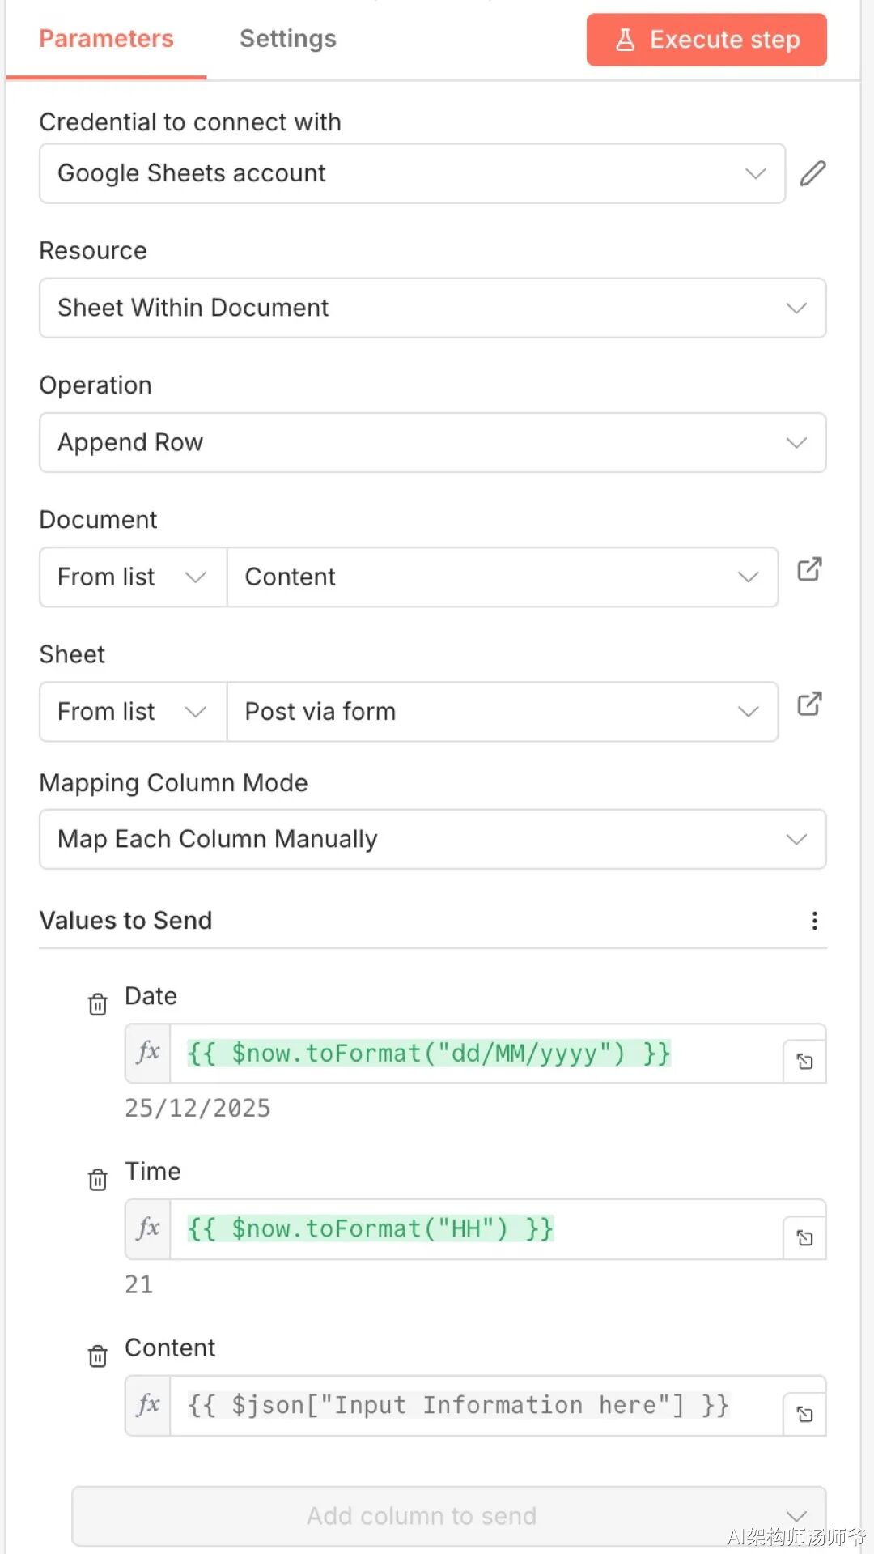Open the Google Sheets account credential dropdown
Image resolution: width=874 pixels, height=1554 pixels.
(x=412, y=173)
